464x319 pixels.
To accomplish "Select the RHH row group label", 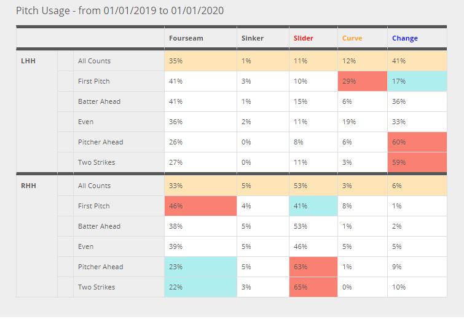I will coord(28,186).
